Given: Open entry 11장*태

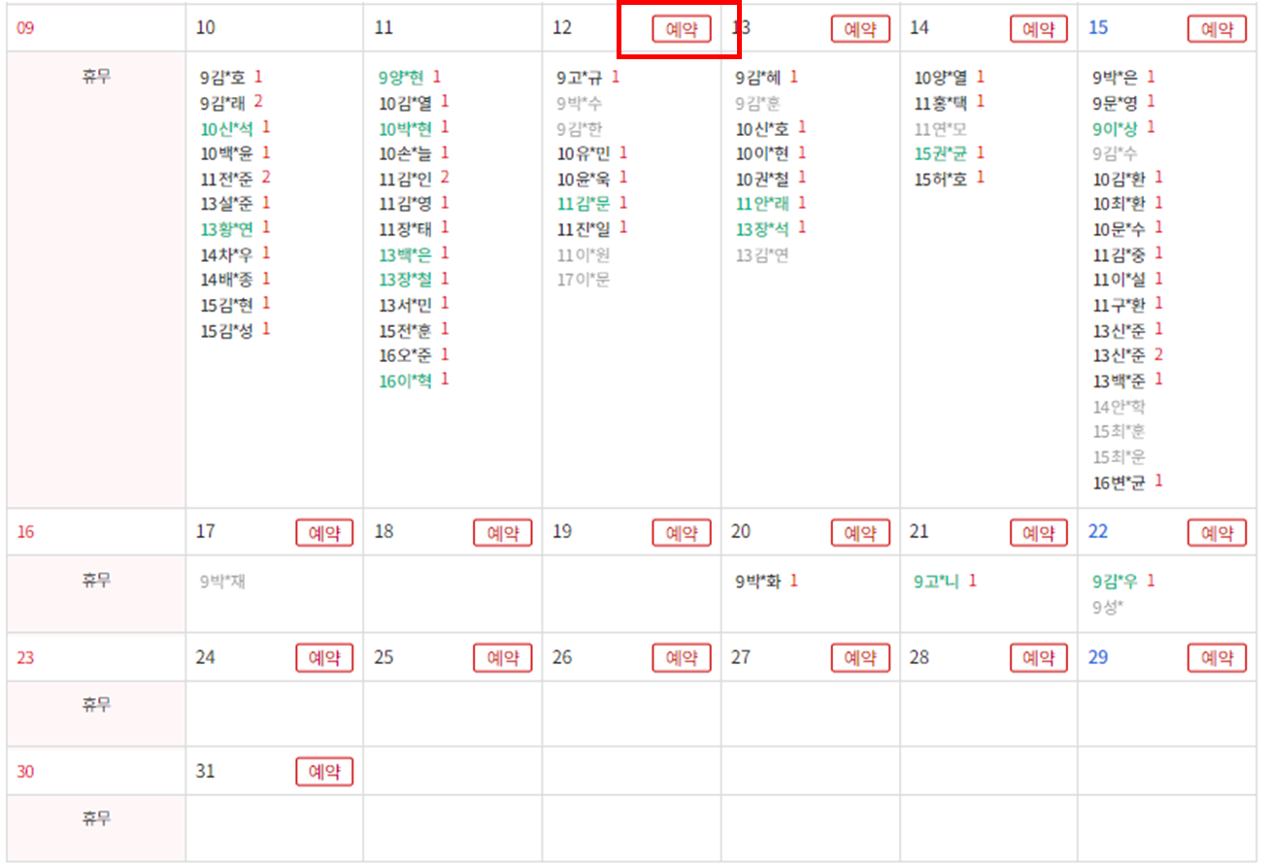Looking at the screenshot, I should (406, 229).
